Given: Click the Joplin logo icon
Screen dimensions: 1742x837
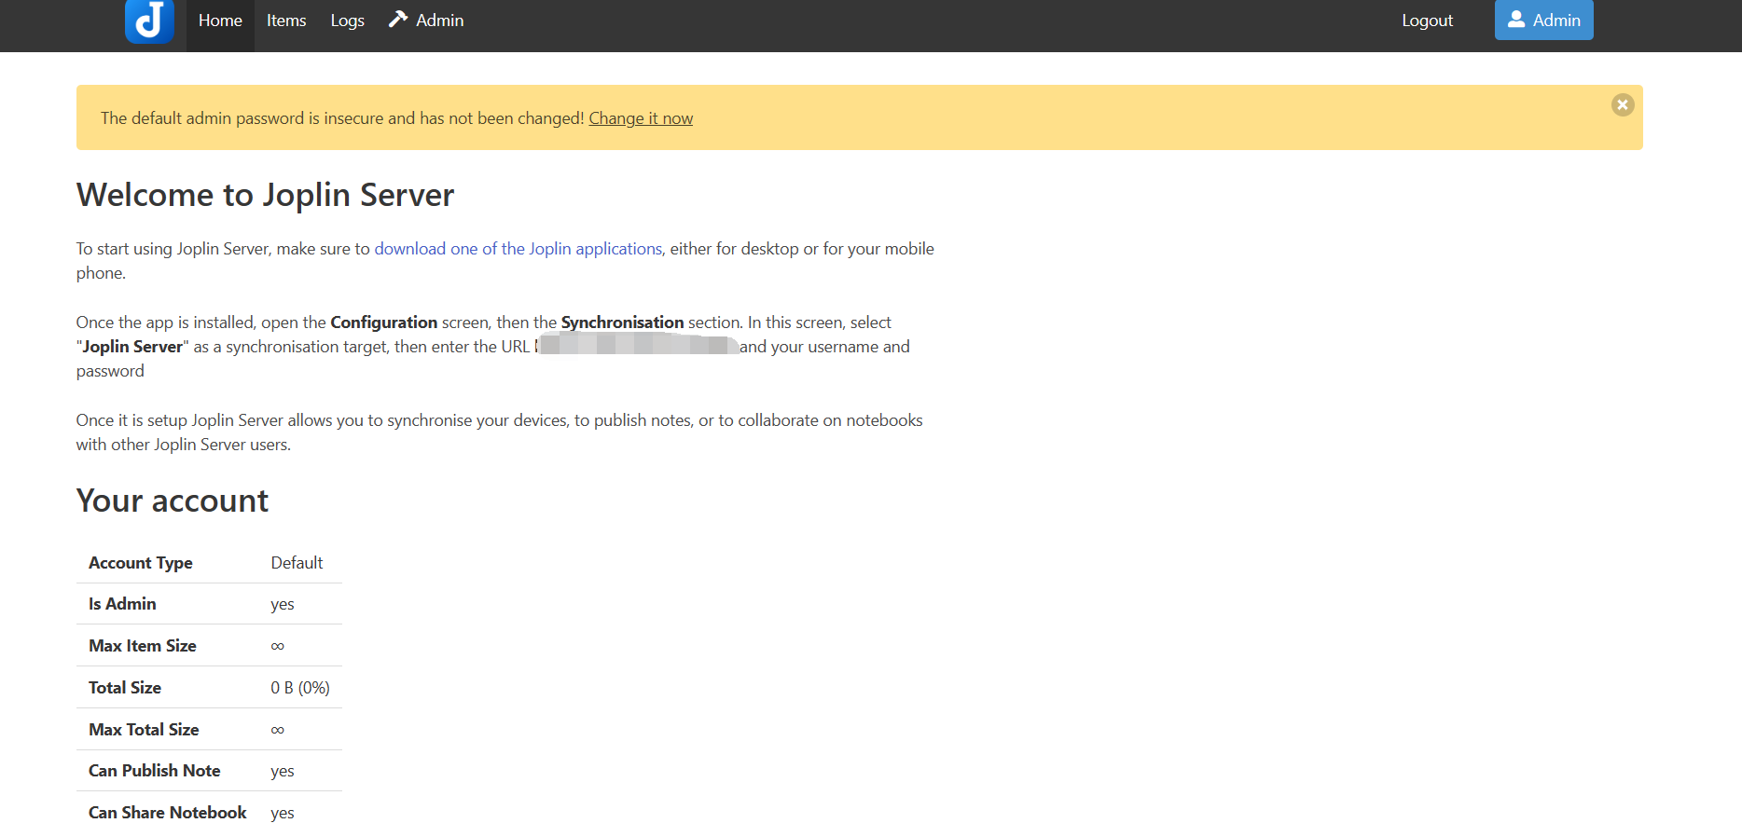Looking at the screenshot, I should tap(149, 21).
